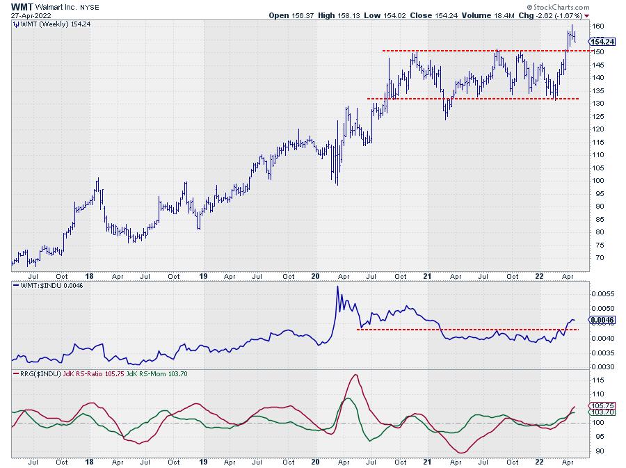The height and width of the screenshot is (468, 626).
Task: Click the lower red dashed support line at 132
Action: [473, 99]
